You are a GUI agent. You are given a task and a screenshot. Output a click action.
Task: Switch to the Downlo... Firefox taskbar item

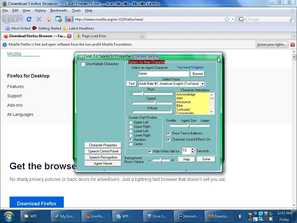(219, 216)
